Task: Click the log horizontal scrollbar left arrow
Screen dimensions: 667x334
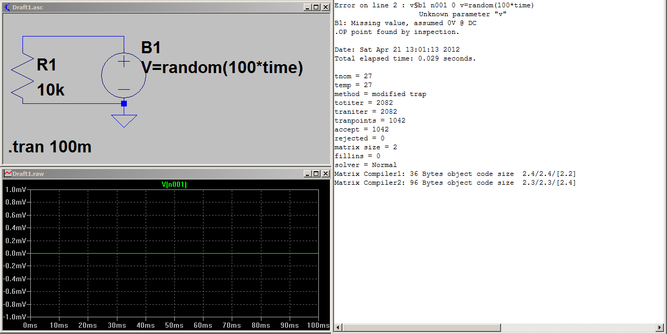Action: coord(338,328)
